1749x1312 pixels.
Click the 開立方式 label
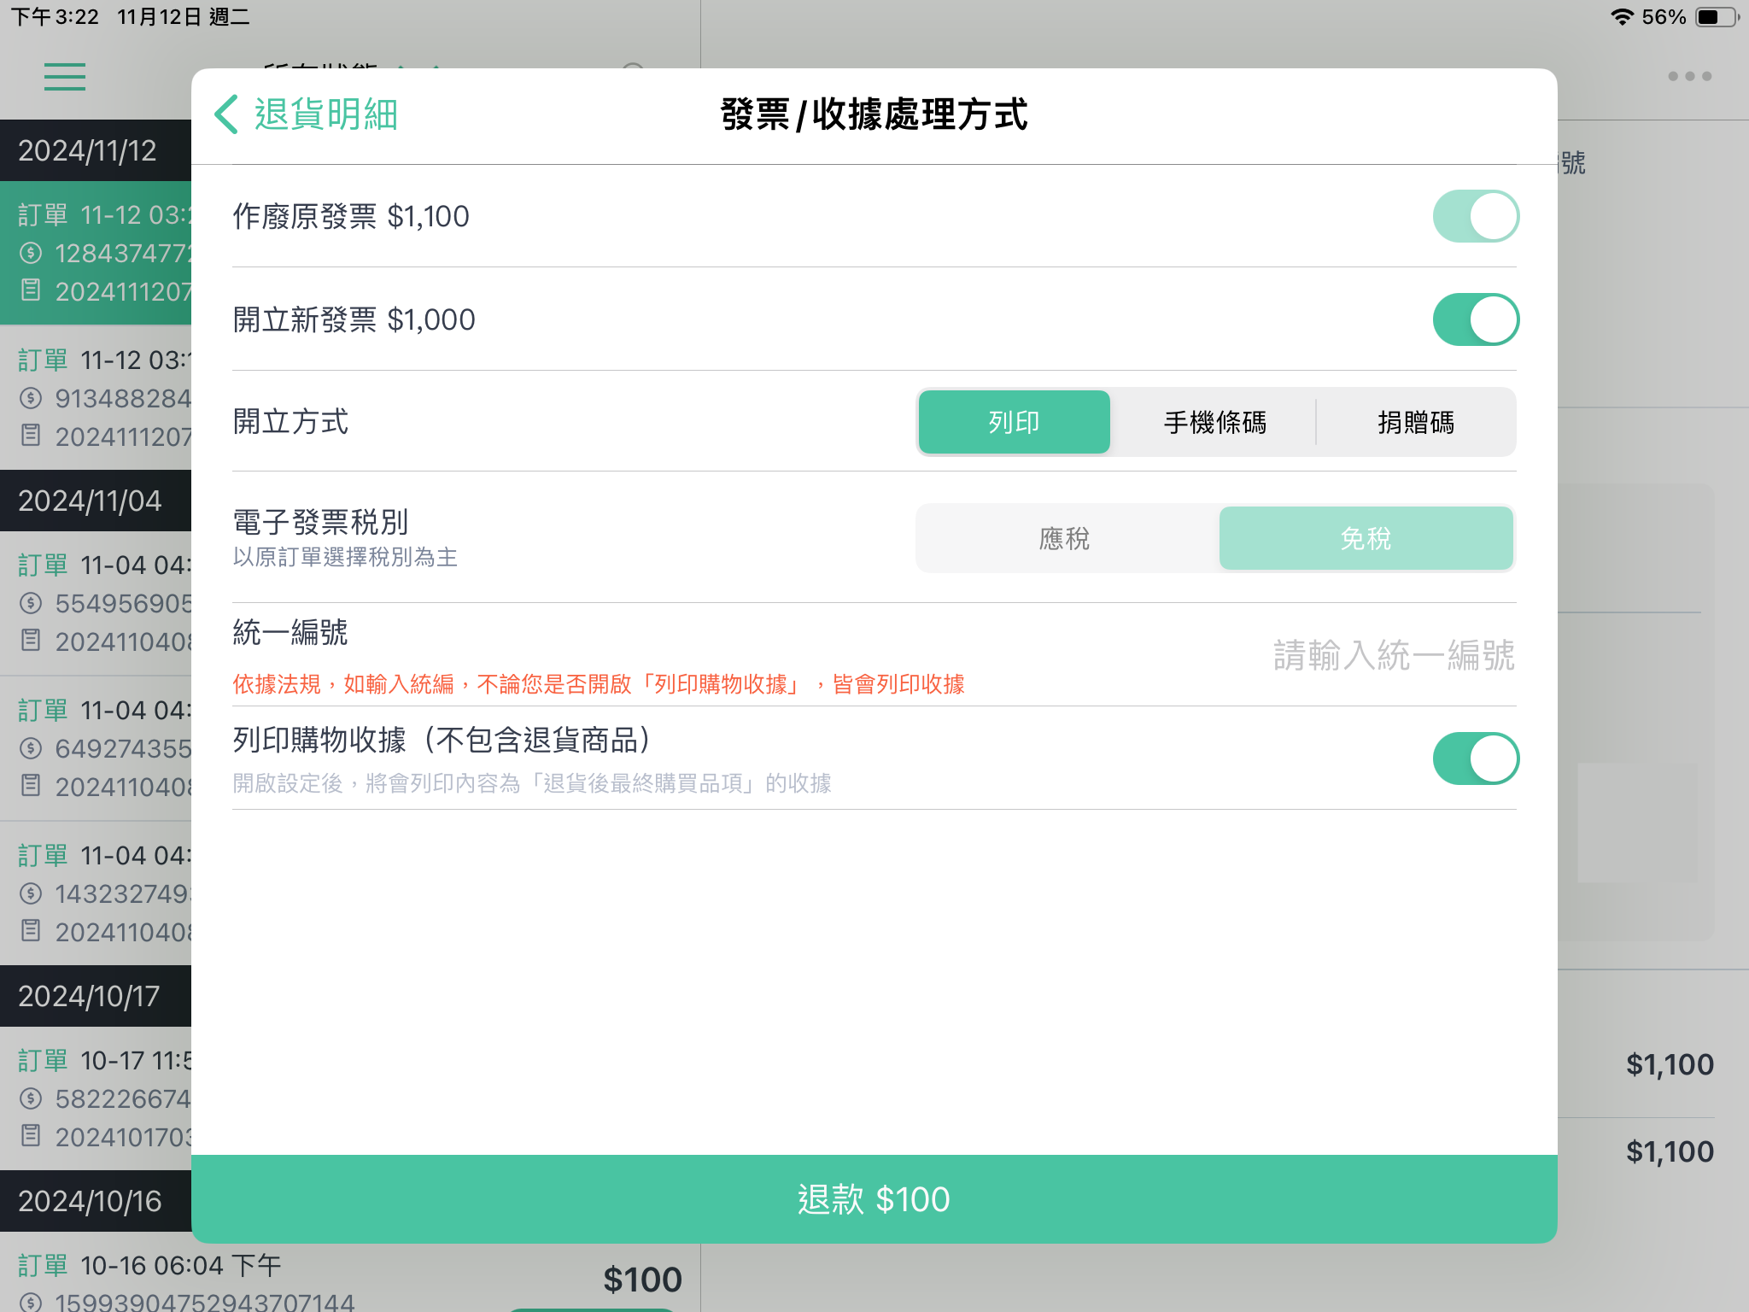click(x=290, y=421)
